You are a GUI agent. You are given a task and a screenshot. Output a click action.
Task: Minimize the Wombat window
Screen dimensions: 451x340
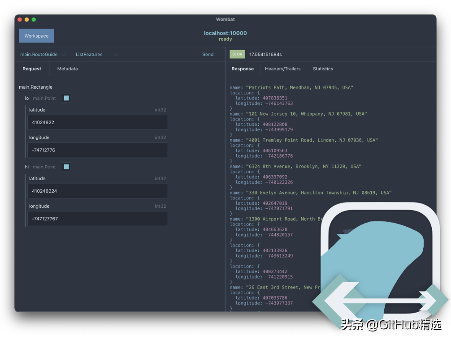27,20
